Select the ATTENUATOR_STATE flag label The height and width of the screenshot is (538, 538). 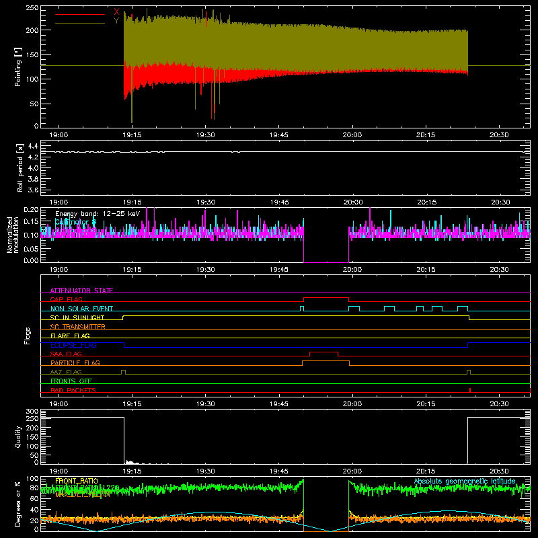(x=81, y=291)
